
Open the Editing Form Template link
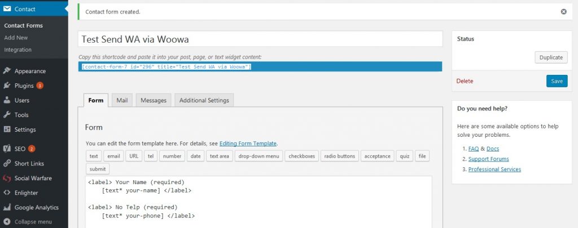248,144
